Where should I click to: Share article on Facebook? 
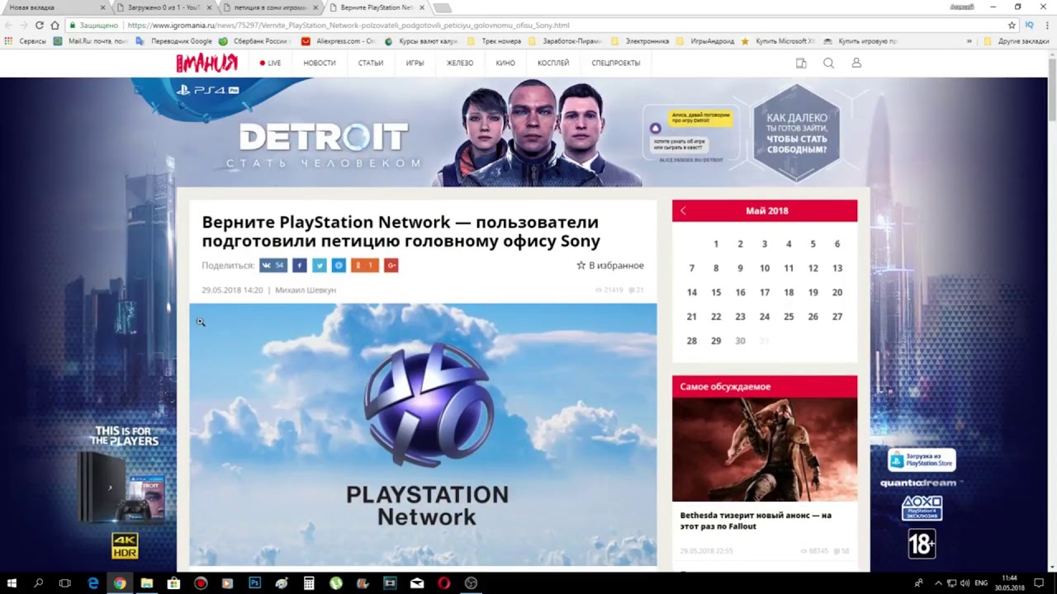pos(300,265)
